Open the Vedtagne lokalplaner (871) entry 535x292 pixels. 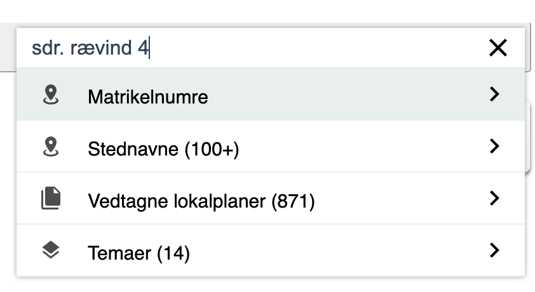pyautogui.click(x=201, y=202)
